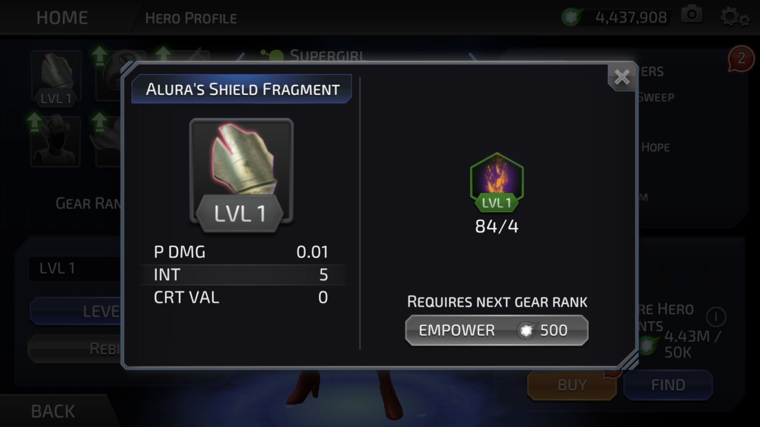Select the Hero Profile breadcrumb

point(191,18)
